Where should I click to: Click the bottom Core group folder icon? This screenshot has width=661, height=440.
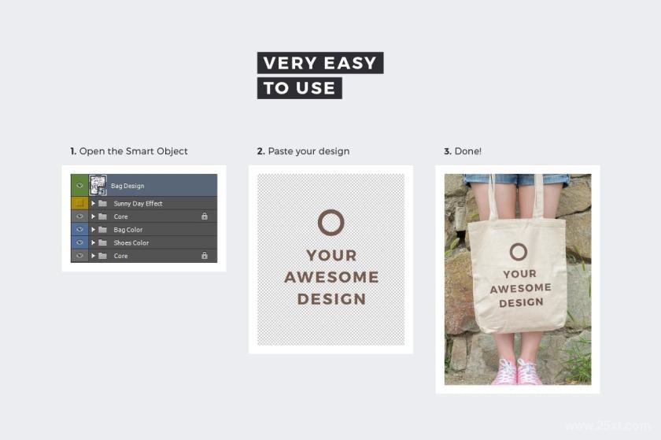click(x=102, y=256)
